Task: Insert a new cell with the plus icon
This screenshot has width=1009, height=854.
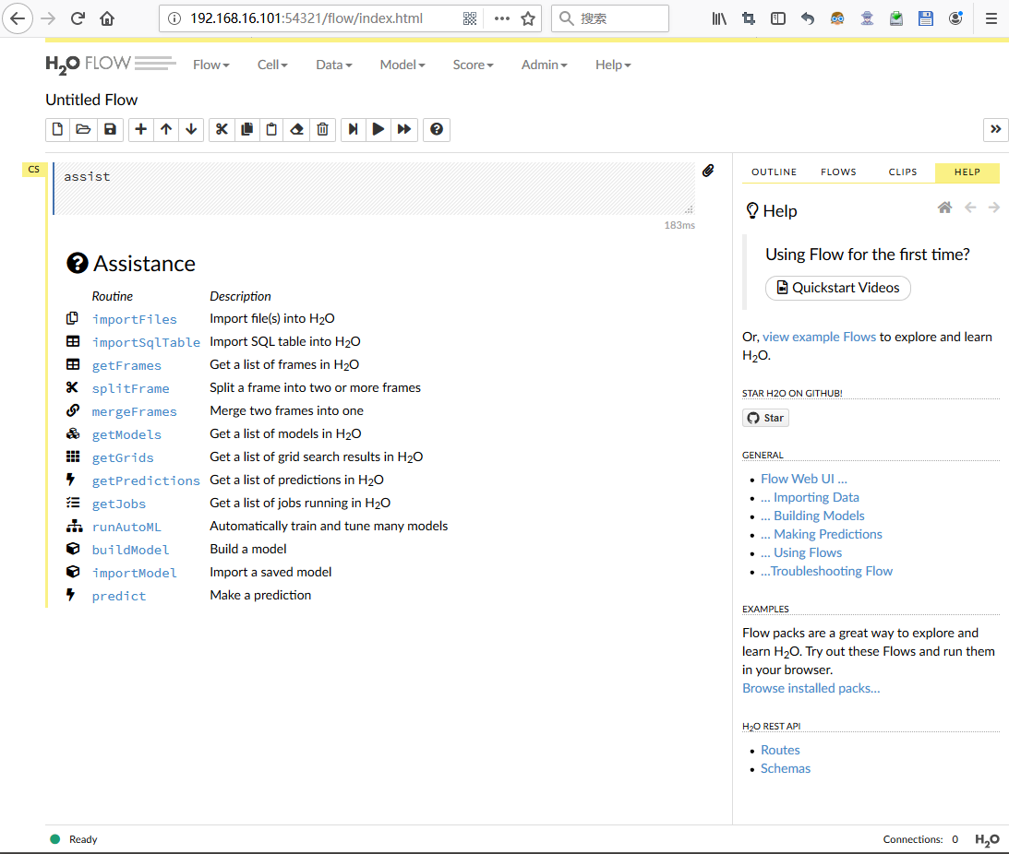Action: click(x=141, y=129)
